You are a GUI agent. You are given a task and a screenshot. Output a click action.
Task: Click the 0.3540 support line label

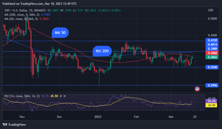(212, 67)
